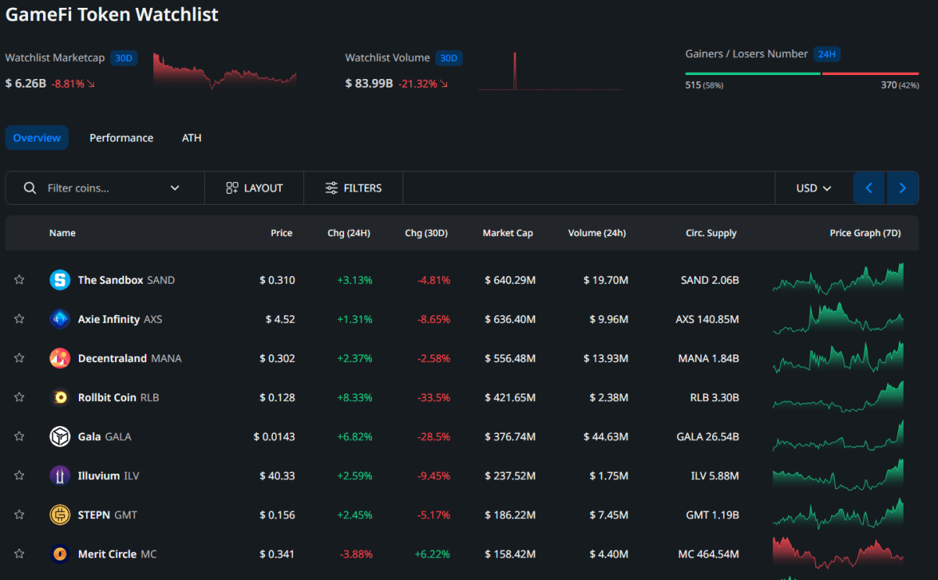Click Gala volume $ 44.63M
The image size is (938, 580).
606,436
